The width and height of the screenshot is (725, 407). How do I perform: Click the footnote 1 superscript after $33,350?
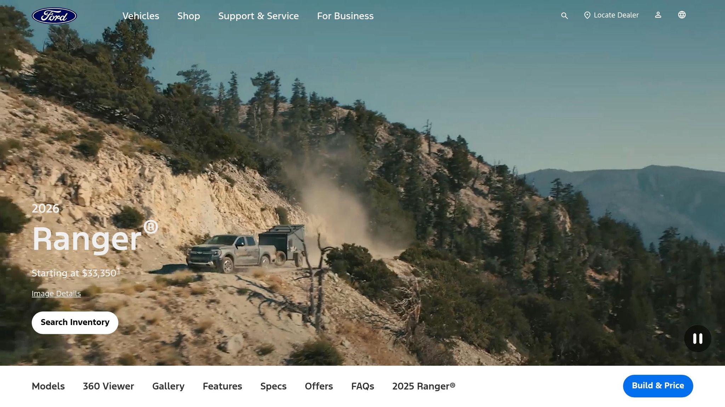[x=119, y=271]
